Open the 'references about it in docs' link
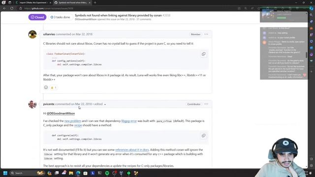Screen dimensions: 315x177 [132, 150]
